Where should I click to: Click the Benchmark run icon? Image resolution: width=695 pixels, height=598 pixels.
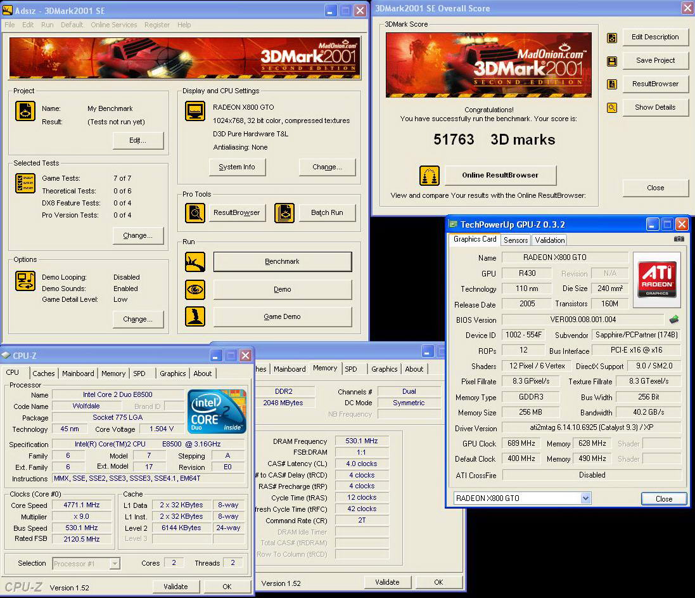tap(195, 262)
